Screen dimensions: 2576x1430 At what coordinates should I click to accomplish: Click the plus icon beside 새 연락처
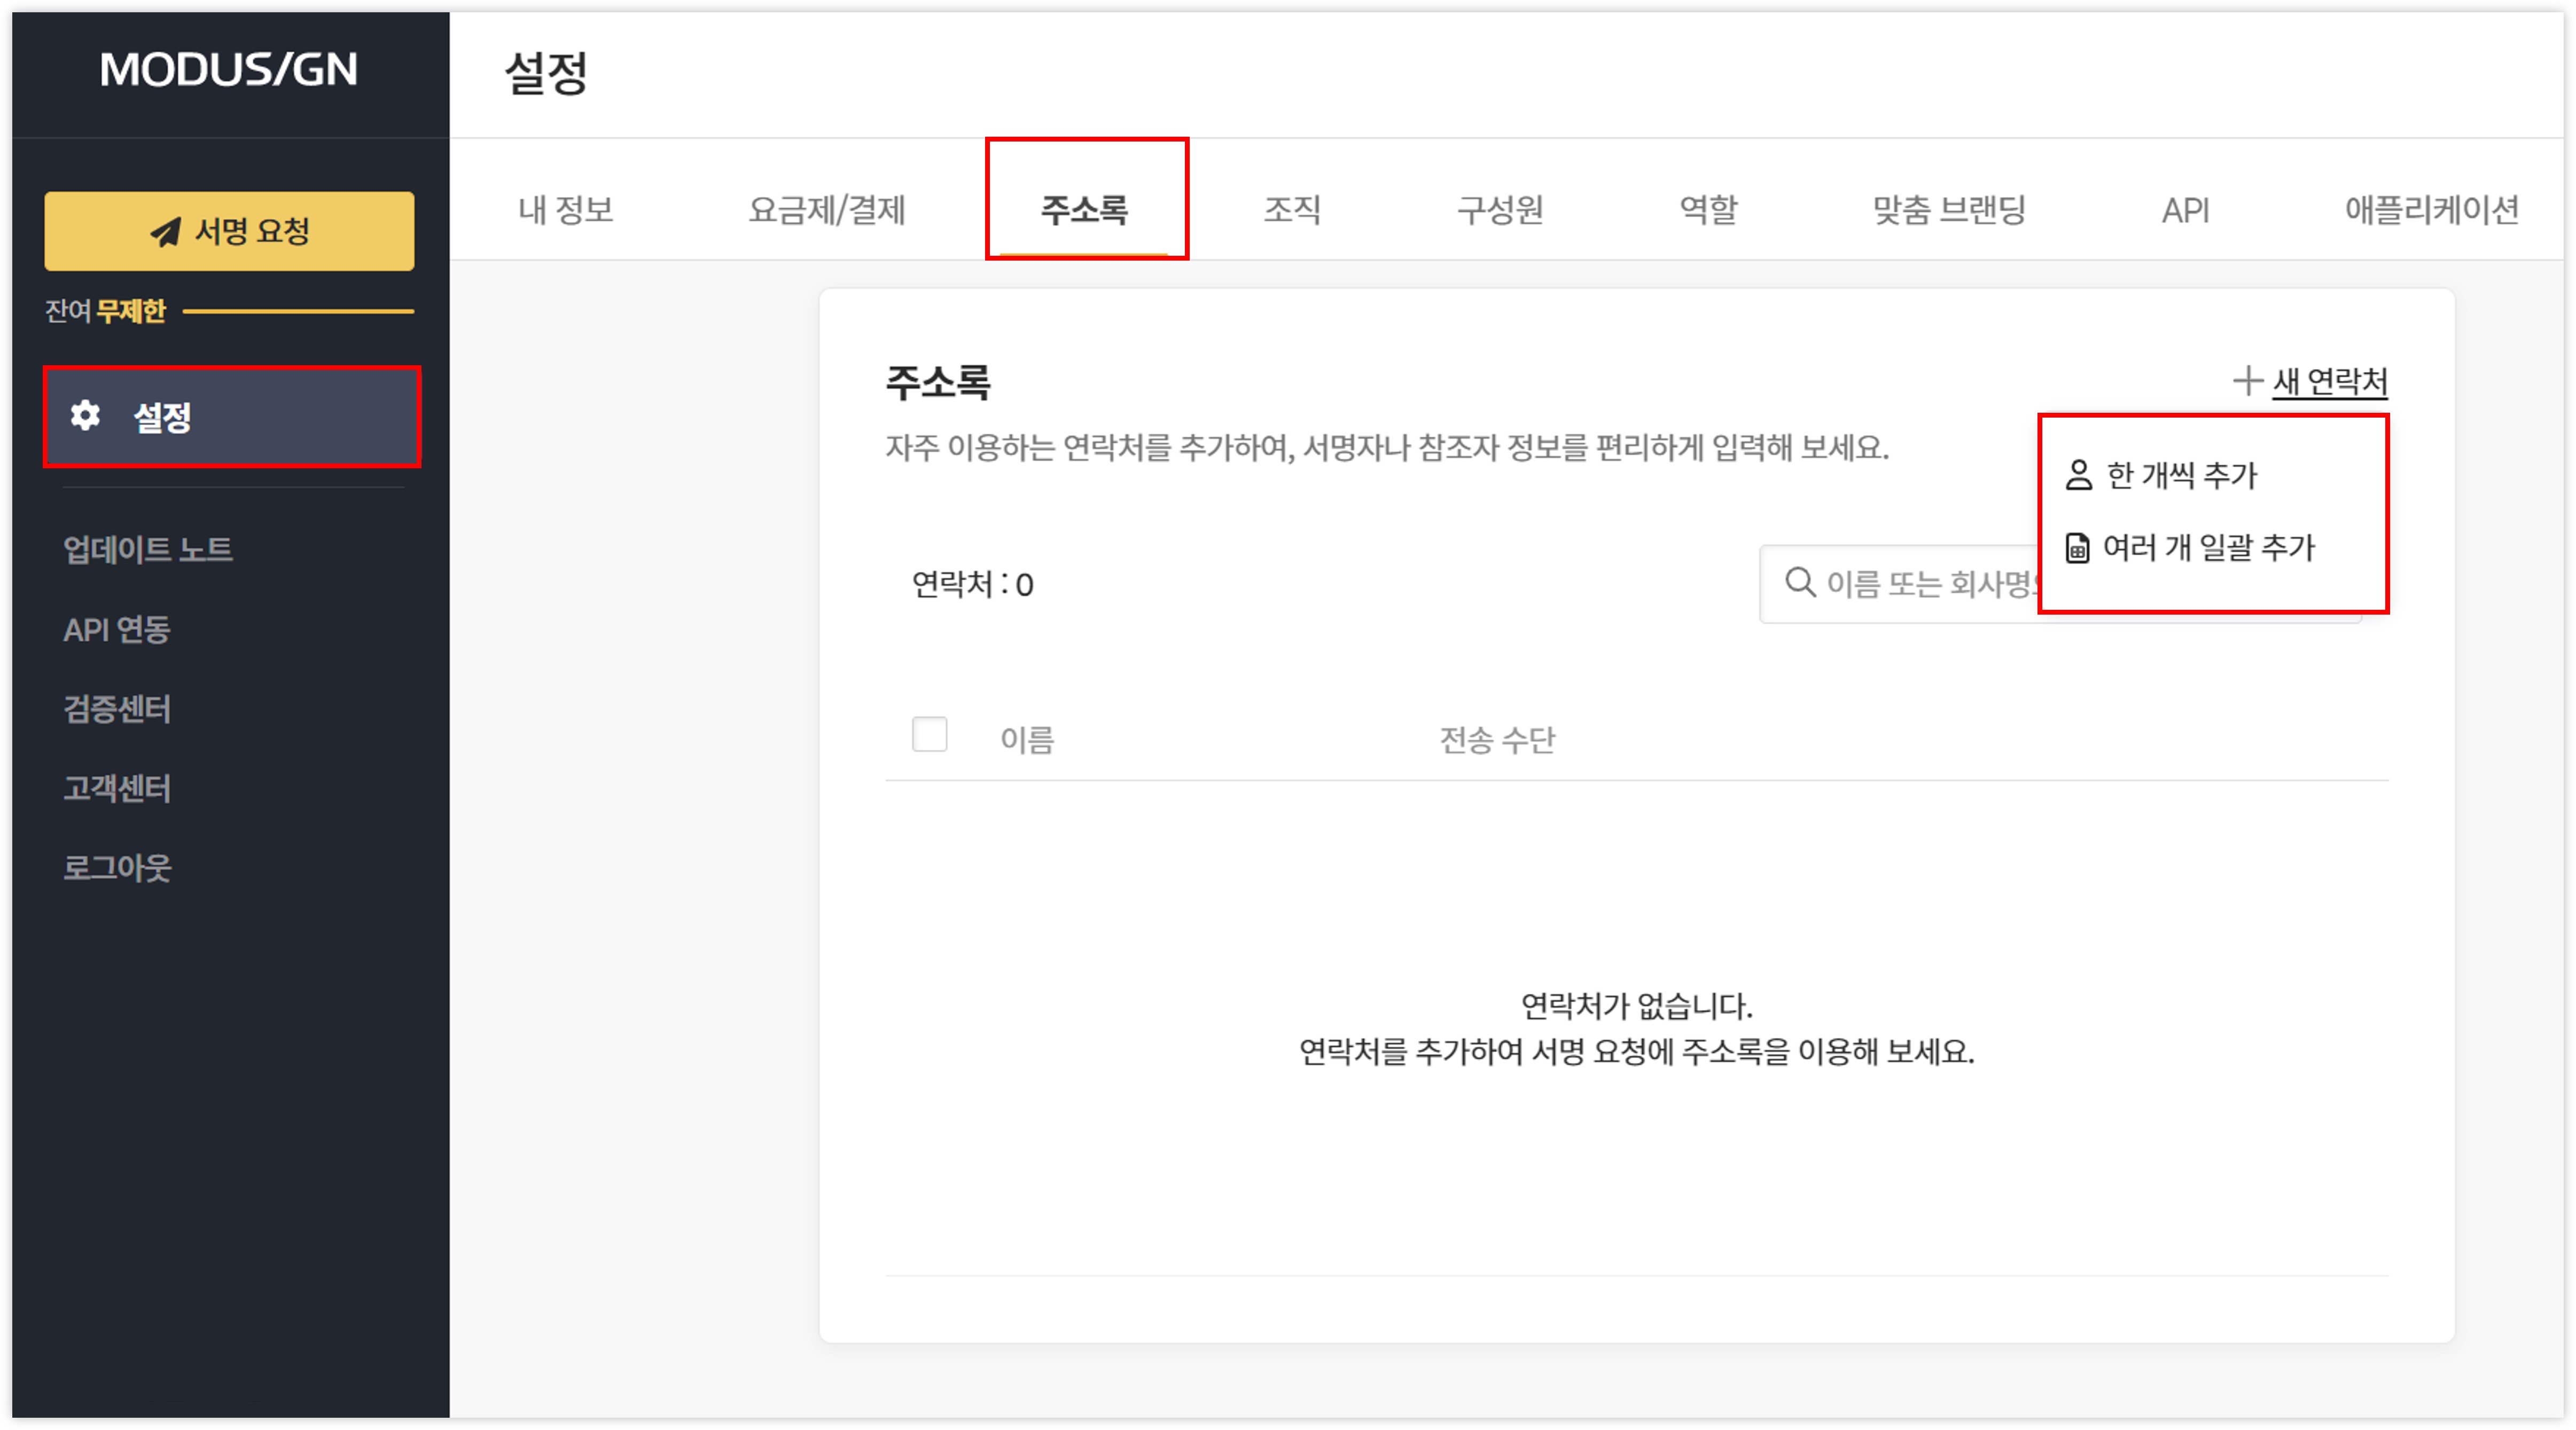(x=2247, y=381)
